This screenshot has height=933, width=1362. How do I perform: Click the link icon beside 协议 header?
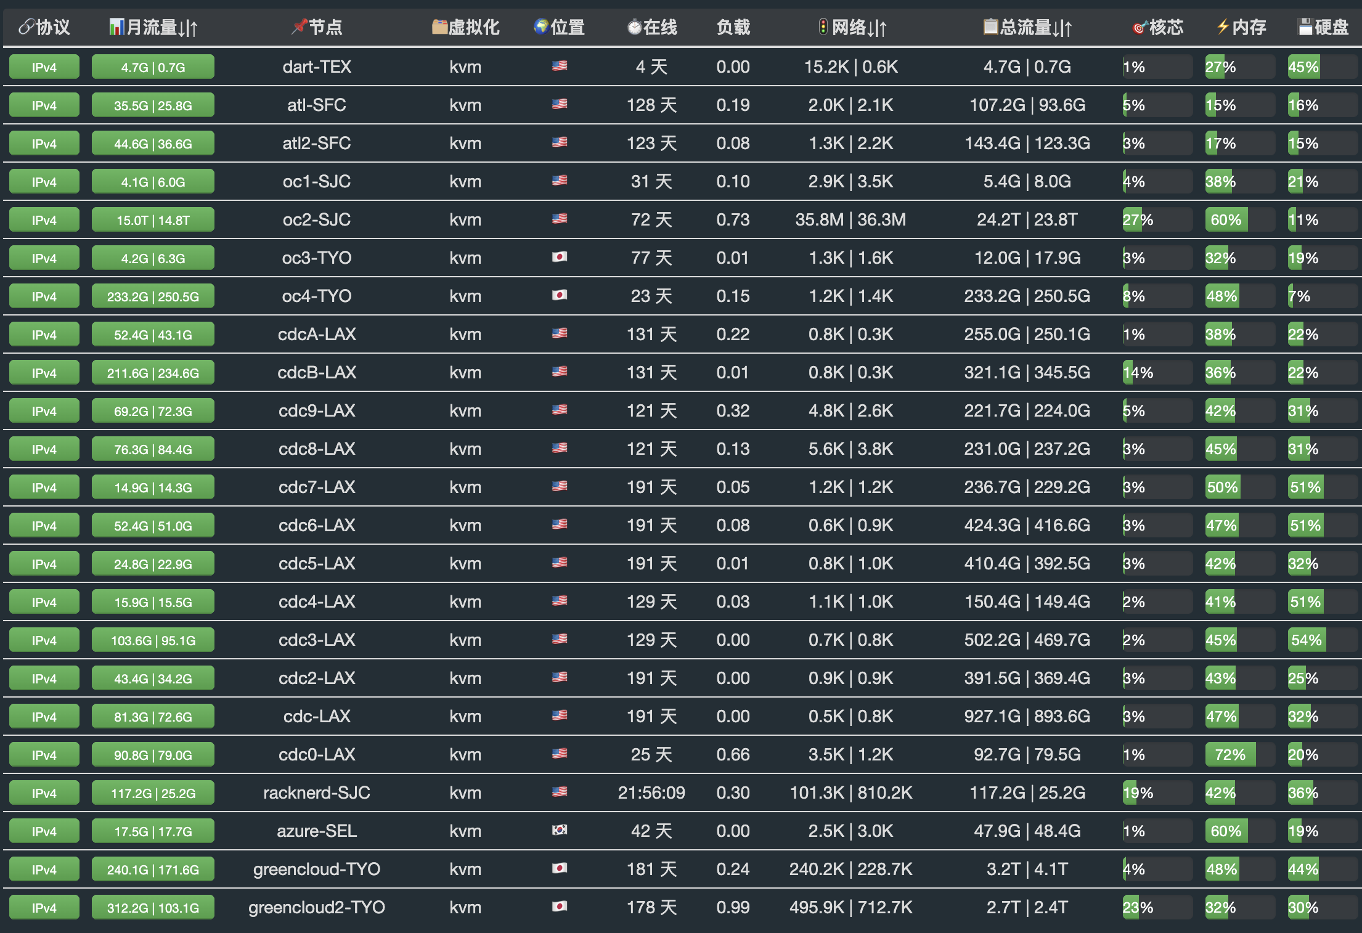(x=26, y=27)
